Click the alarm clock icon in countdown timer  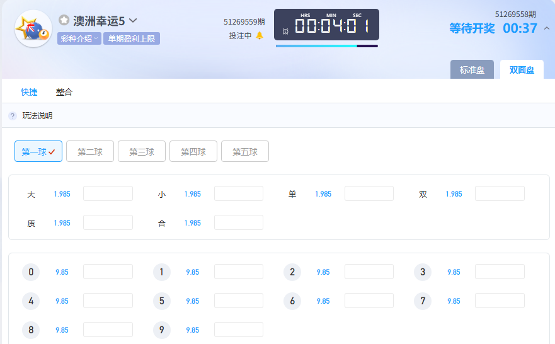[x=285, y=31]
